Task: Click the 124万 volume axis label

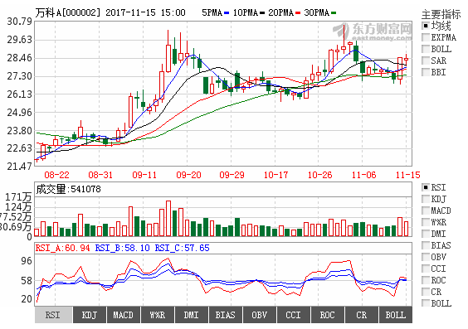Action: (18, 207)
